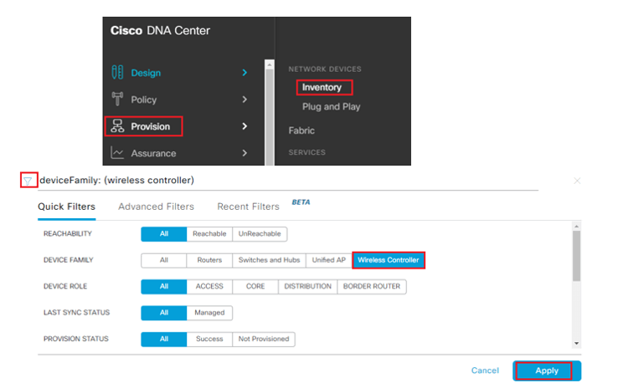Viewport: 618px width, 388px height.
Task: Click the Design menu icon
Action: pyautogui.click(x=117, y=73)
